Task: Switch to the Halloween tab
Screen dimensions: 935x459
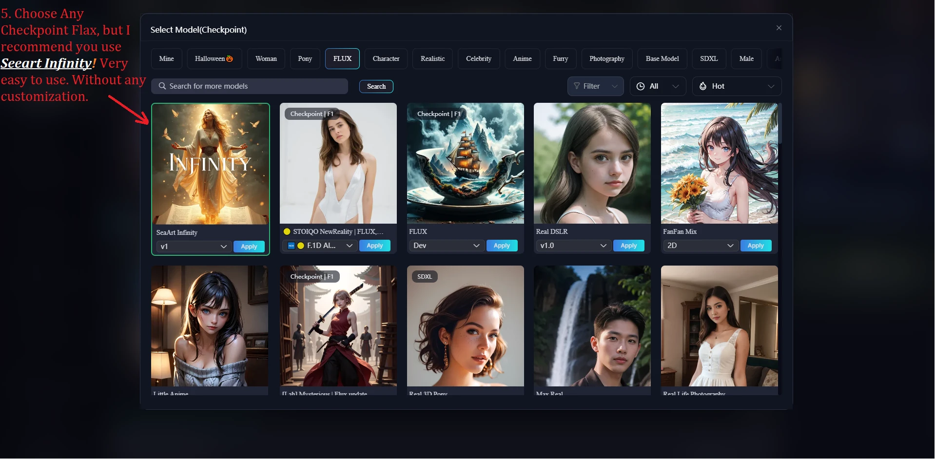Action: coord(214,58)
